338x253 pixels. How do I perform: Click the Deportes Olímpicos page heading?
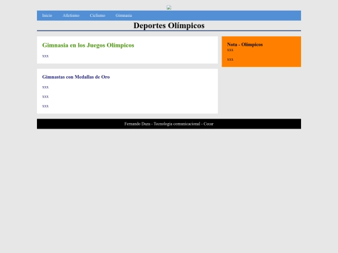click(x=169, y=26)
